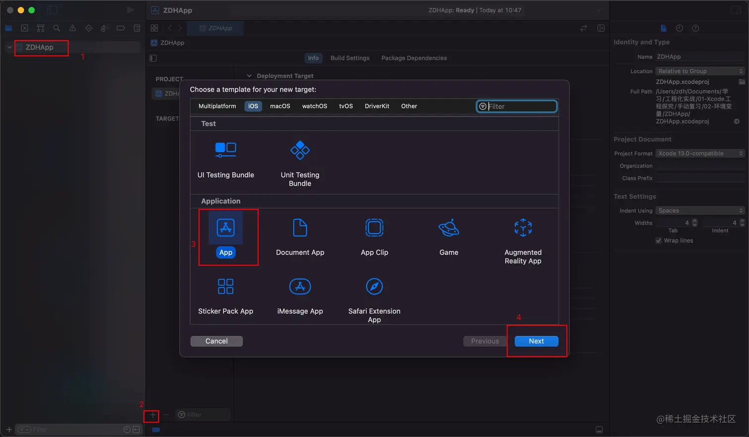
Task: Open the breakpoint navigator
Action: click(x=120, y=28)
